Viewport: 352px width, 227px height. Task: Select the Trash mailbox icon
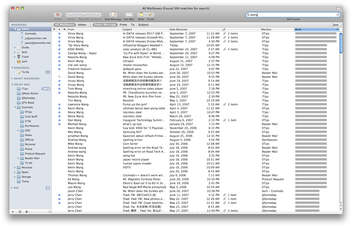[19, 57]
